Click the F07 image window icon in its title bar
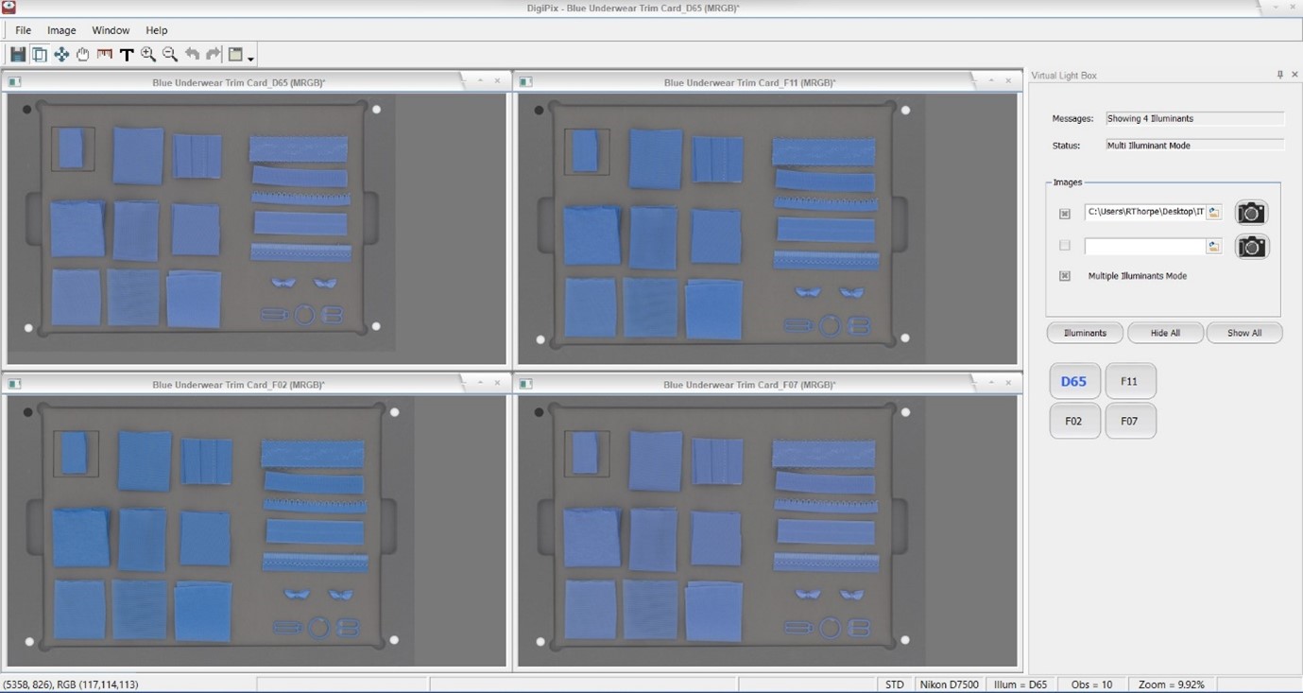Viewport: 1303px width, 693px height. [526, 385]
